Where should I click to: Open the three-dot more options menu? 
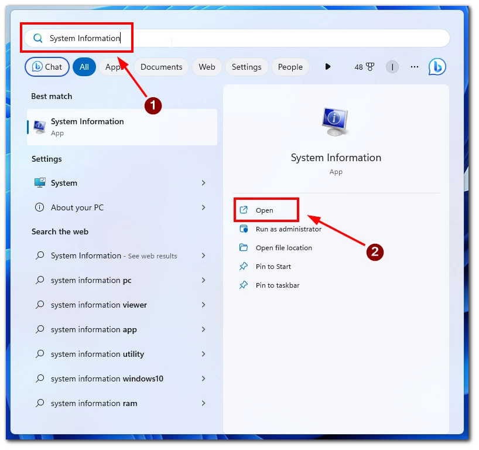(414, 67)
